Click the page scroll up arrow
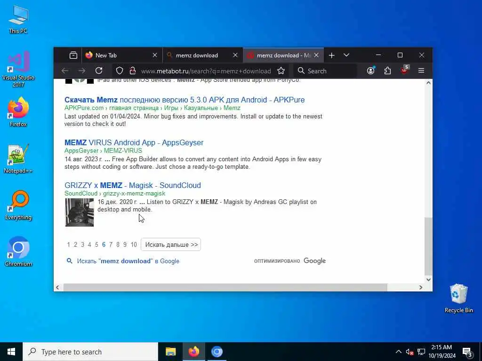Image resolution: width=482 pixels, height=361 pixels. click(x=428, y=83)
